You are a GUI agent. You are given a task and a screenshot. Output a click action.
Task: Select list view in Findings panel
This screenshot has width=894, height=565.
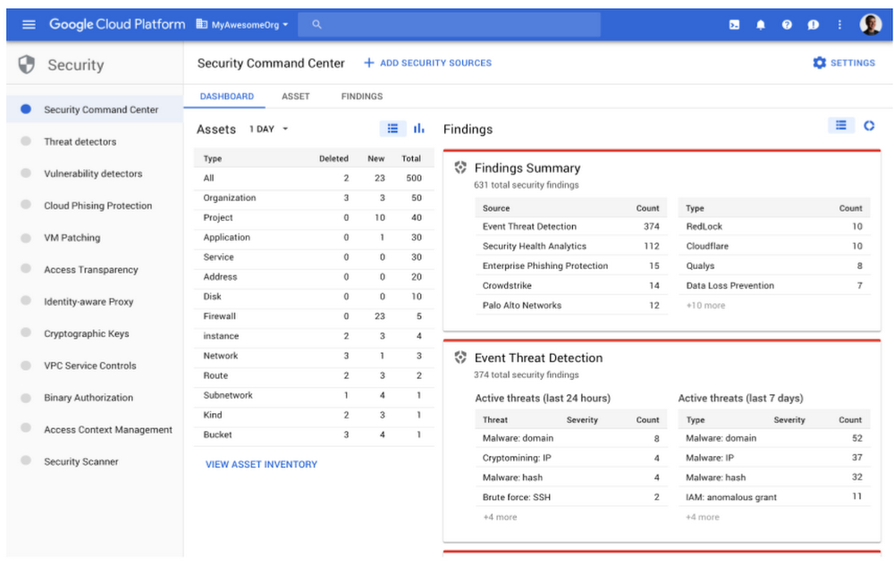(840, 126)
